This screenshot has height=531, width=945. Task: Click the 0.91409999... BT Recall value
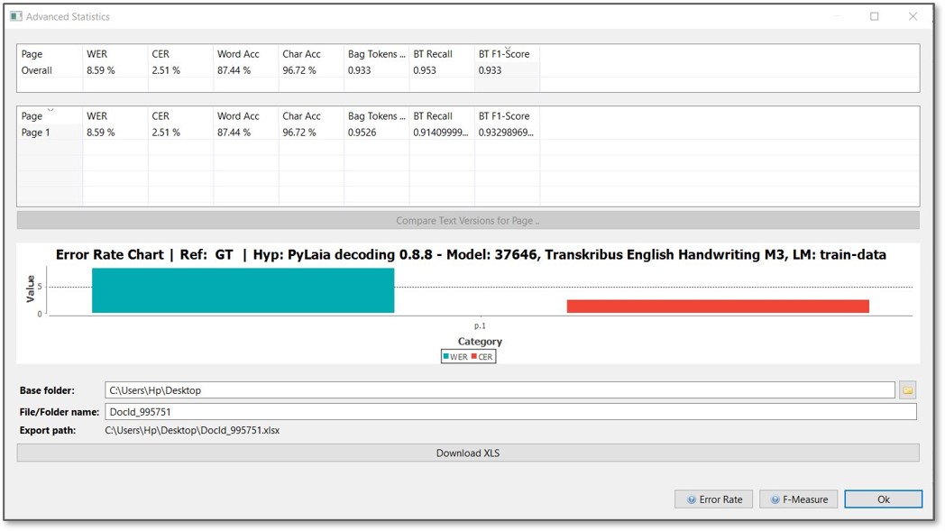point(441,132)
